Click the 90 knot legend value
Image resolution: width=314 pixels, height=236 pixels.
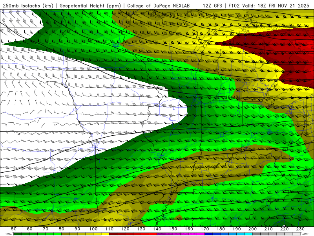(x=77, y=229)
